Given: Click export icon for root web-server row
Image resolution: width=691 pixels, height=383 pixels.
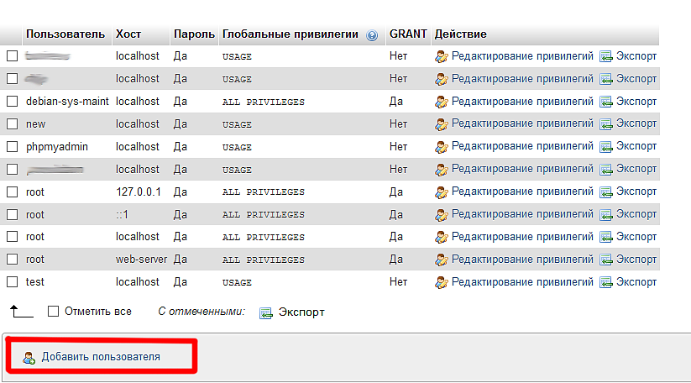Looking at the screenshot, I should point(606,260).
